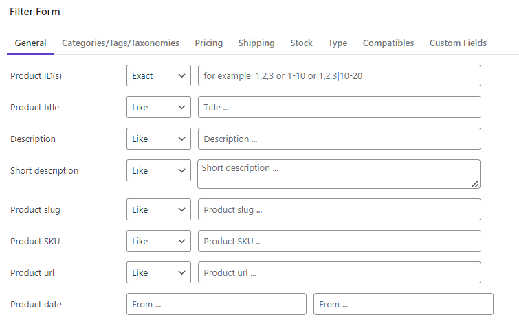Focus the Product SKU input field
Viewport: 519px width, 326px height.
pos(340,241)
